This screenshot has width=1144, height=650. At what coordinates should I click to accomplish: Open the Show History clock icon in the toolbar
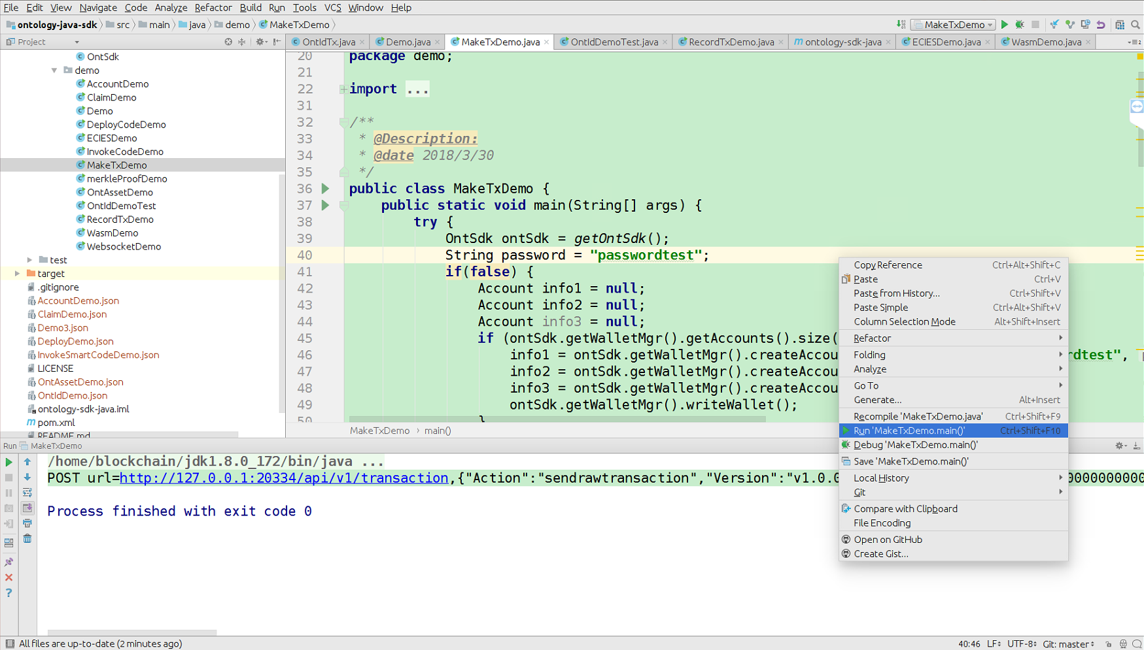coord(1086,25)
